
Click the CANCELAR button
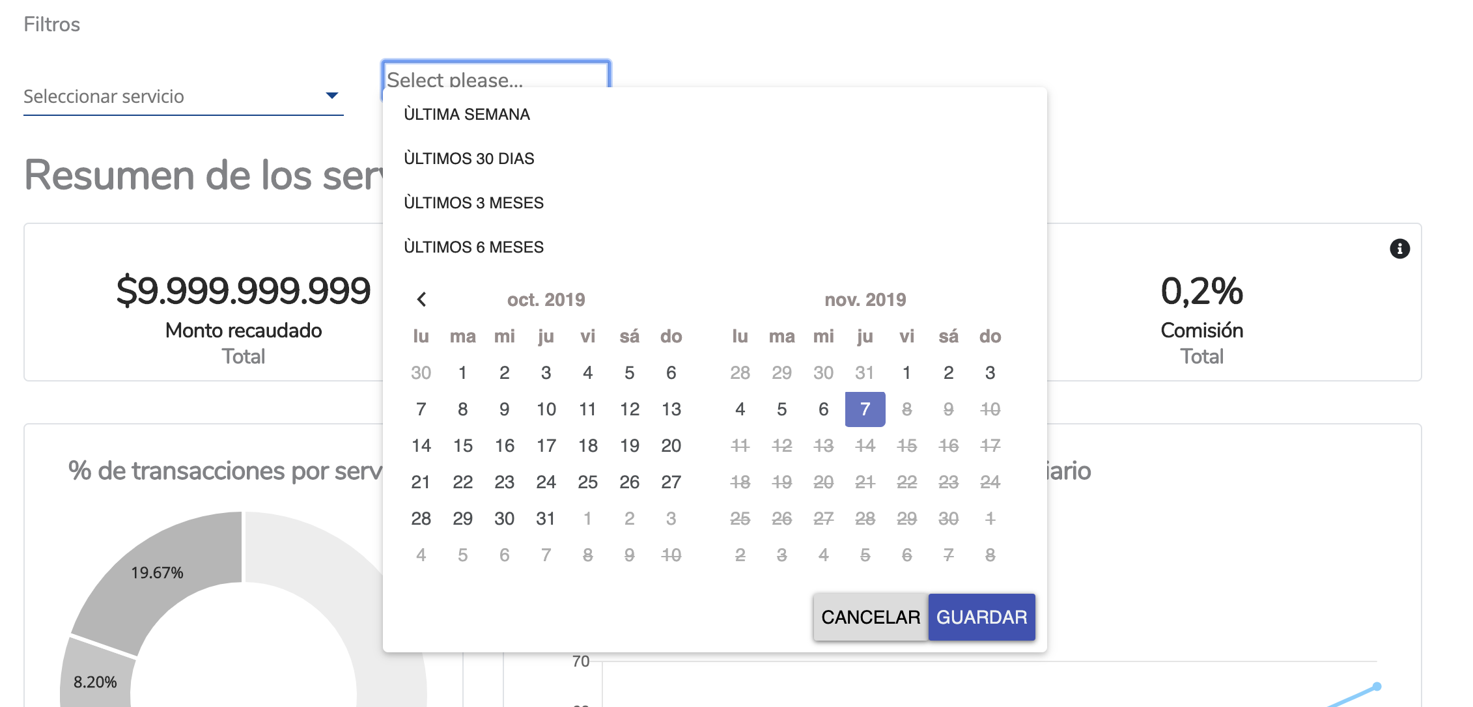click(870, 617)
